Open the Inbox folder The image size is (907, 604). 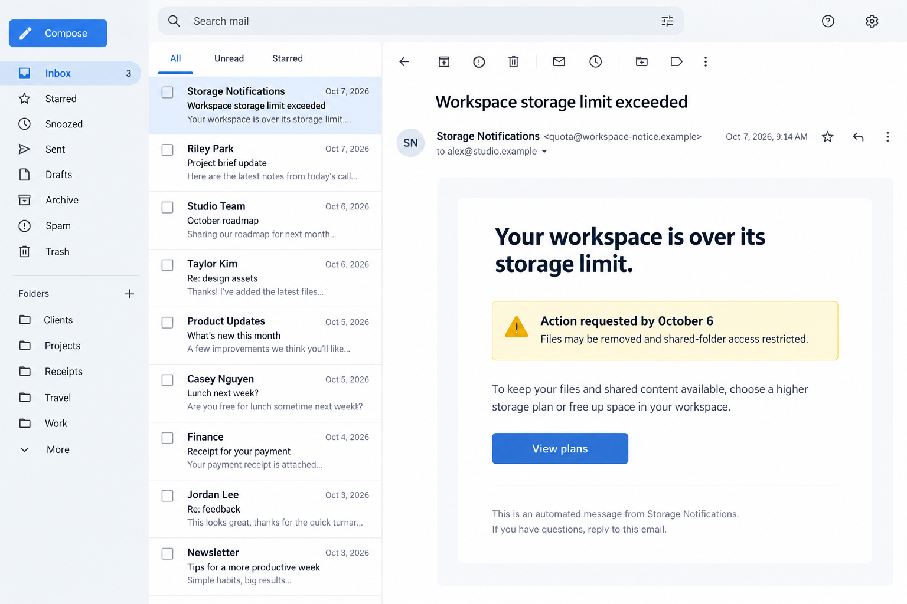click(x=71, y=73)
